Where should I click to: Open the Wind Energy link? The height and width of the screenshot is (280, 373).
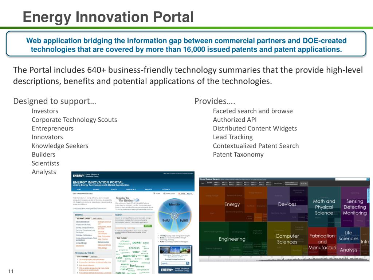point(102,248)
